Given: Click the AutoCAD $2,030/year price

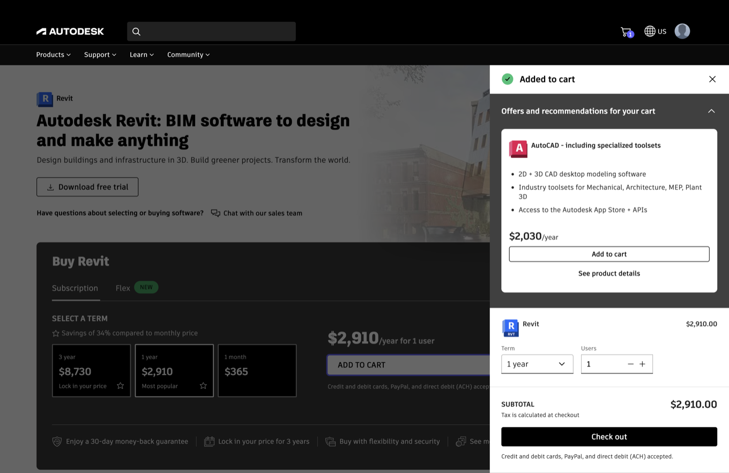Looking at the screenshot, I should [533, 236].
